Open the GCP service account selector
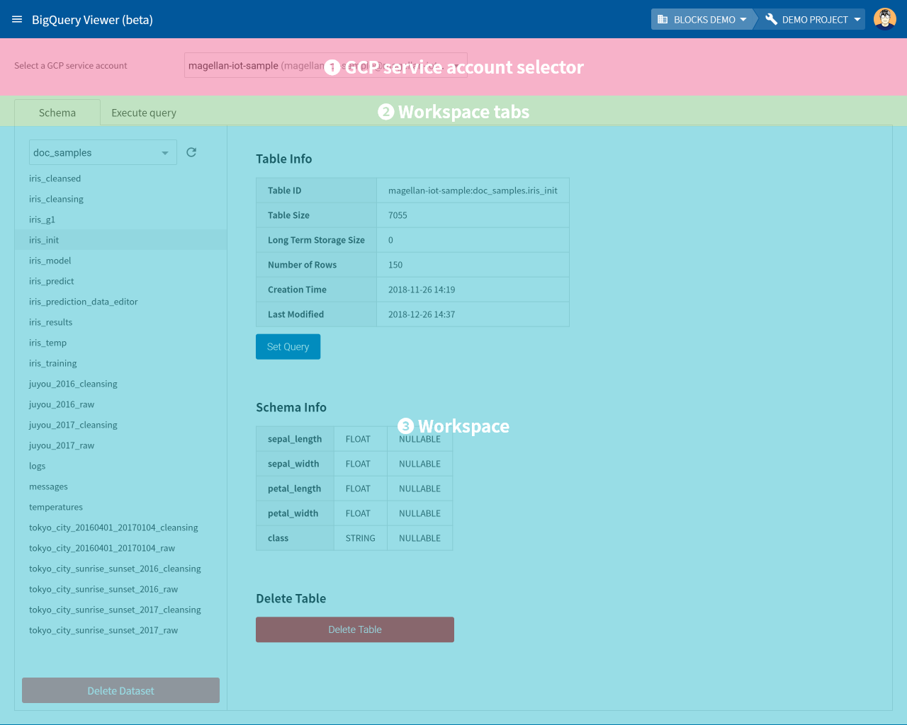This screenshot has width=907, height=725. pyautogui.click(x=325, y=65)
